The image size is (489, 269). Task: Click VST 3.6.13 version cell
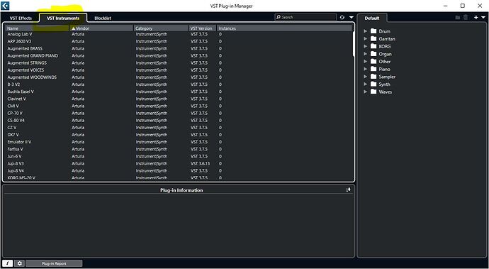[200, 163]
